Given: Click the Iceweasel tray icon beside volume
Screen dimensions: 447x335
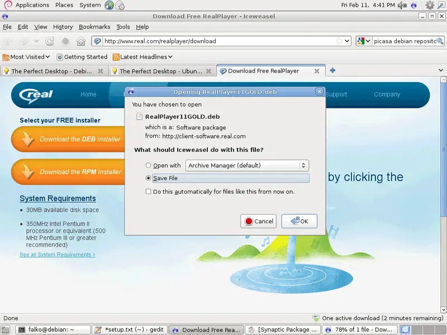Looking at the screenshot, I should tap(413, 5).
